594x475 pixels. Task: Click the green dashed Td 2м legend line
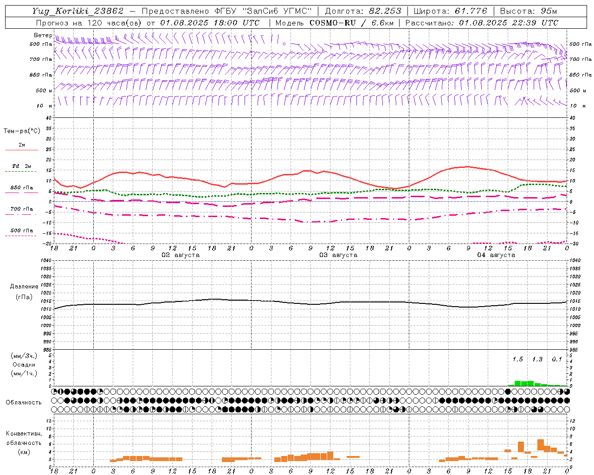pyautogui.click(x=20, y=172)
